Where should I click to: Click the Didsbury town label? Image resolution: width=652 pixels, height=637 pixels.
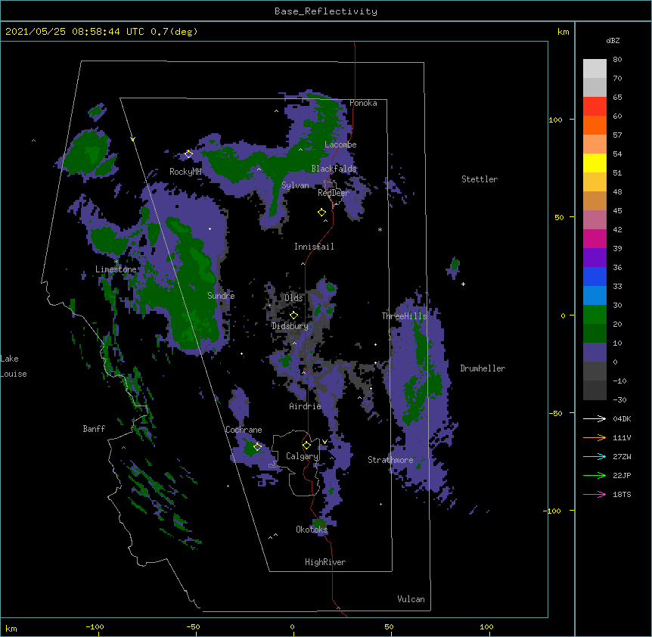pos(290,326)
